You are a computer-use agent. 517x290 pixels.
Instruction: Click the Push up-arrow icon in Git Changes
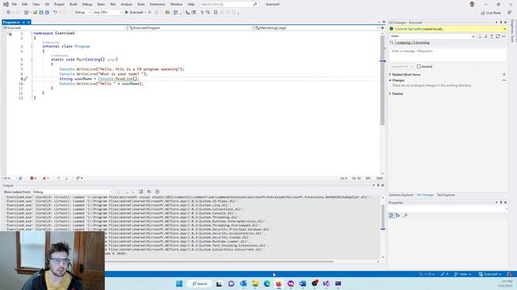tap(492, 36)
